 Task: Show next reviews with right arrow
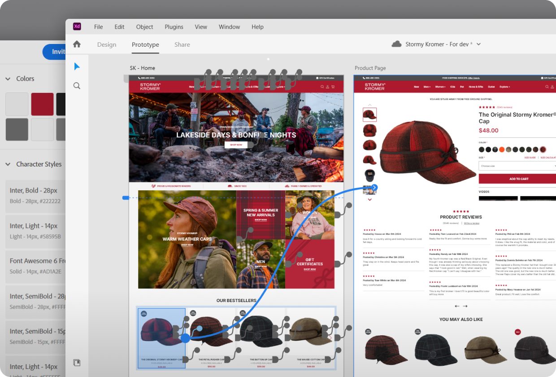pyautogui.click(x=465, y=306)
